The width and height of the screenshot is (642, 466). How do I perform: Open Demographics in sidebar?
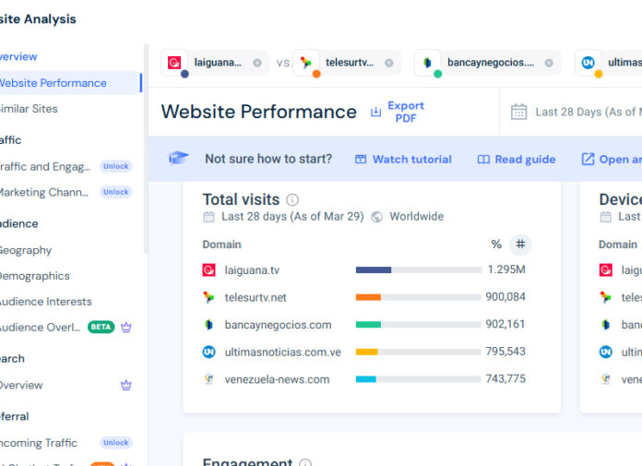[35, 276]
